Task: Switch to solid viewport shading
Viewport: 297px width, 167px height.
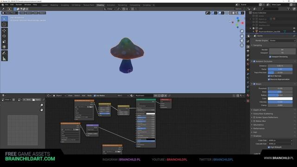Action: (x=233, y=13)
